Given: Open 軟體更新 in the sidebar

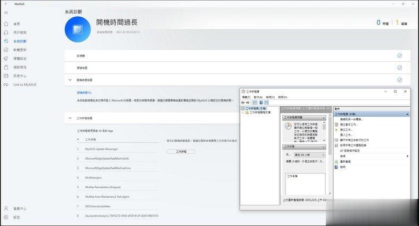Looking at the screenshot, I should tap(20, 50).
